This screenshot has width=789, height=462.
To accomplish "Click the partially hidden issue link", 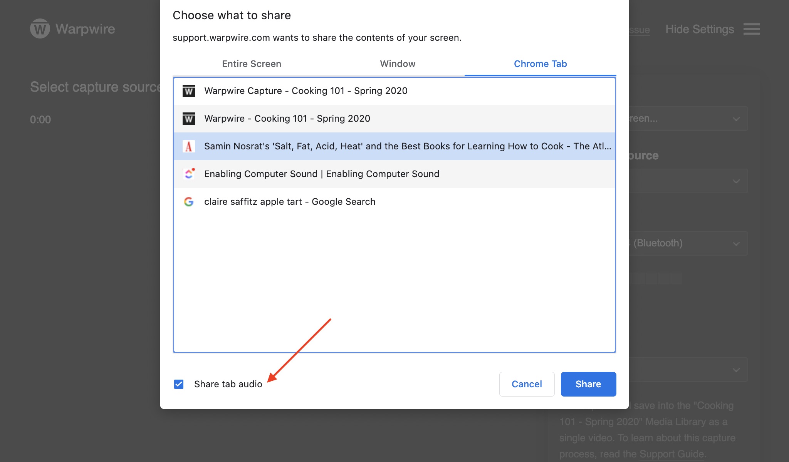I will pos(640,30).
